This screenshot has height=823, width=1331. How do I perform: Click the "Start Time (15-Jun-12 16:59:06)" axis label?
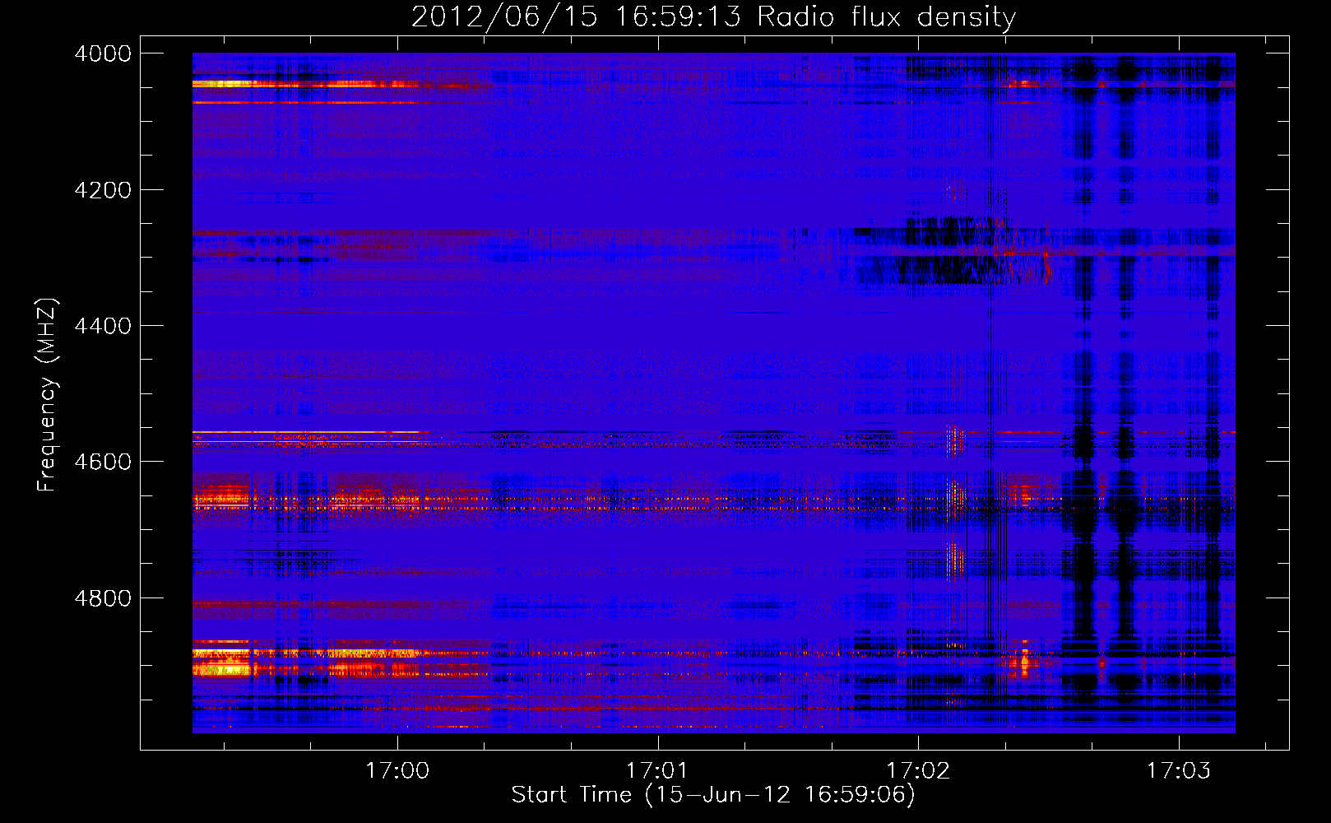[x=713, y=794]
